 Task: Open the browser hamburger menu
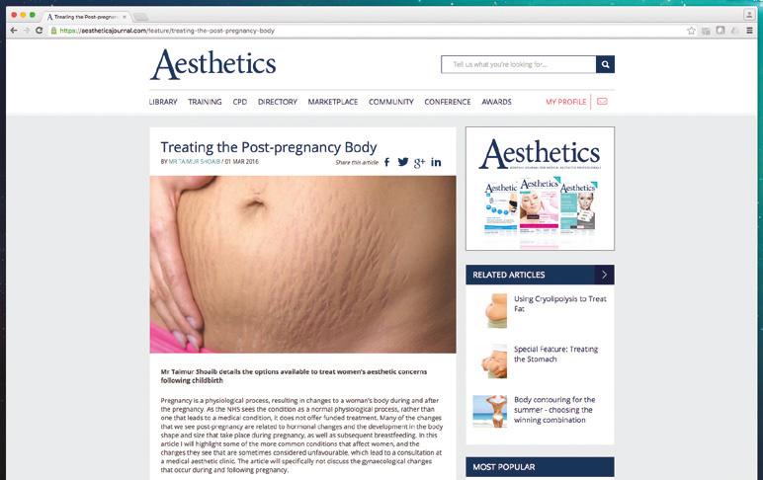[x=749, y=31]
